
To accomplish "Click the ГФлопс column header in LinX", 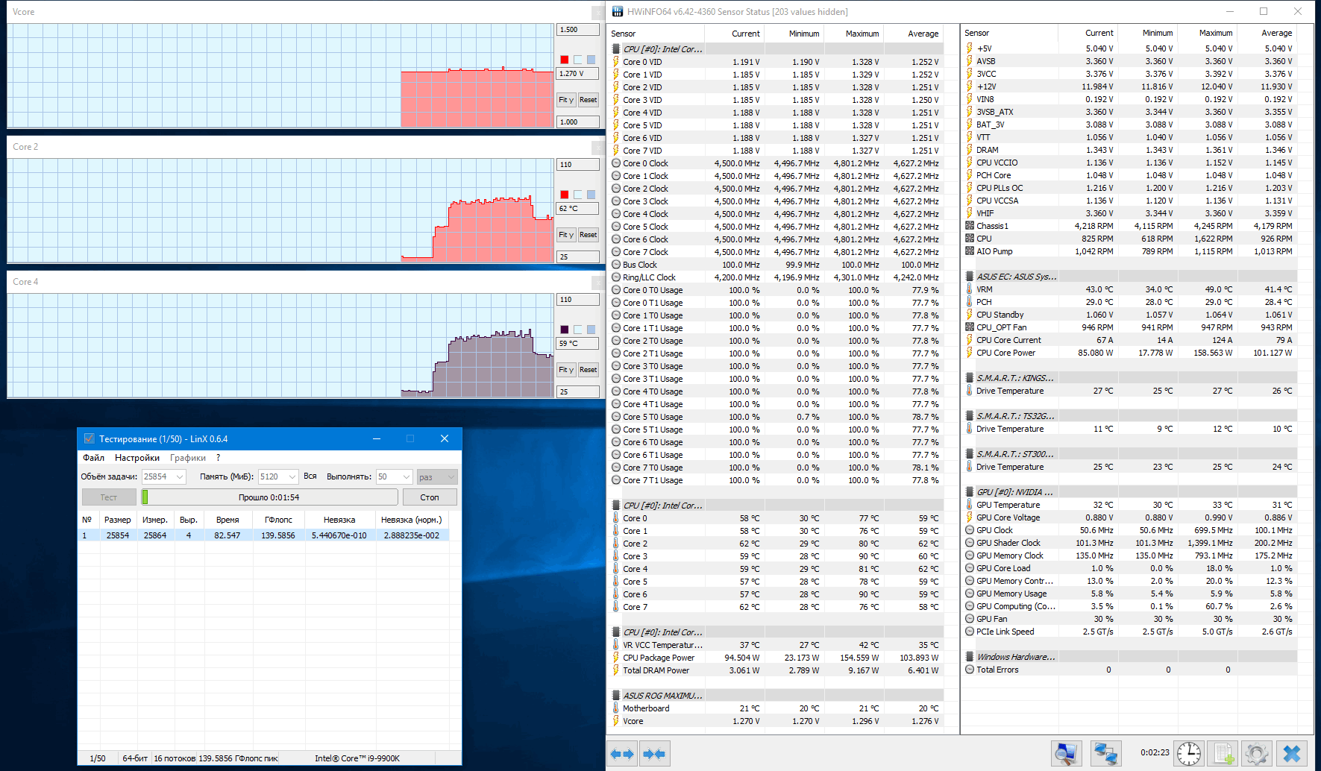I will 278,520.
